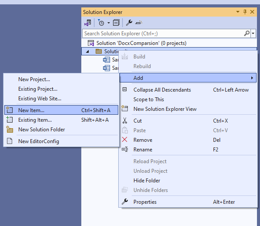260x226 pixels.
Task: Click the Collapse All toolbar icon
Action: (116, 23)
